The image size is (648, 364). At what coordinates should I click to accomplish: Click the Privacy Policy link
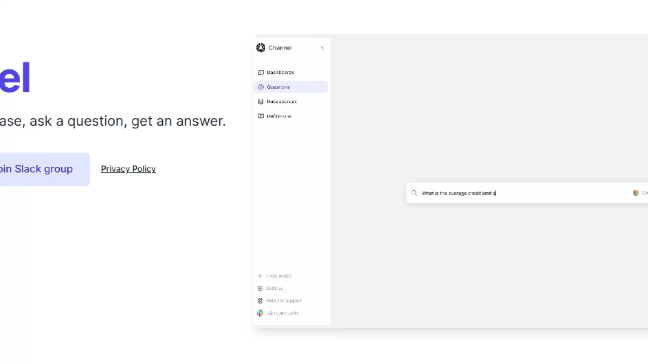[129, 169]
